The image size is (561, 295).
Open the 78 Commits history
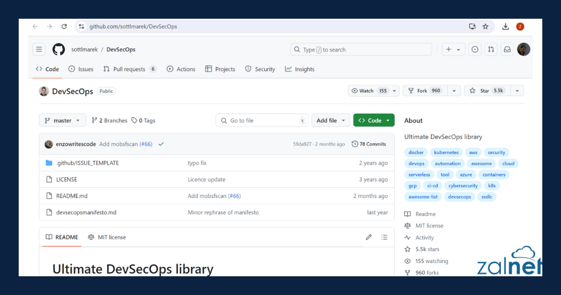(x=369, y=144)
